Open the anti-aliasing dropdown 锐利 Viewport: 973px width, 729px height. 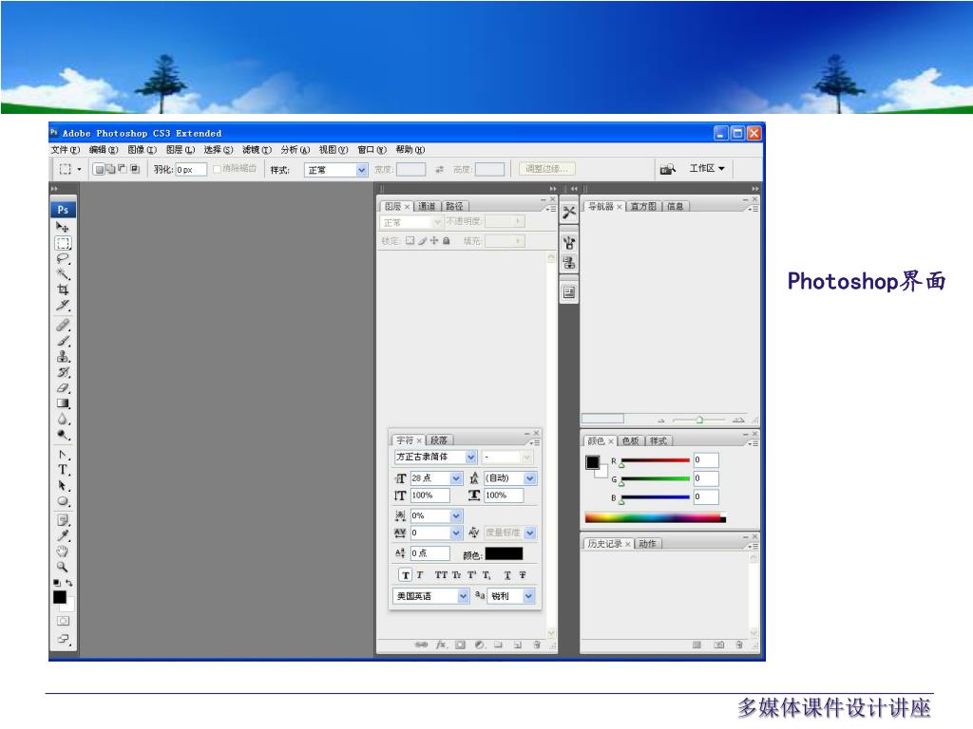tap(511, 596)
